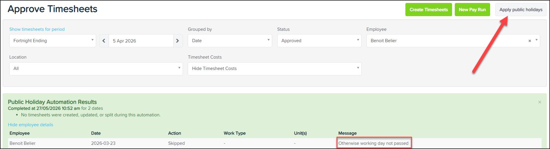Image resolution: width=550 pixels, height=149 pixels.
Task: Click the 'No timesheets were created' bullet text
Action: click(91, 115)
